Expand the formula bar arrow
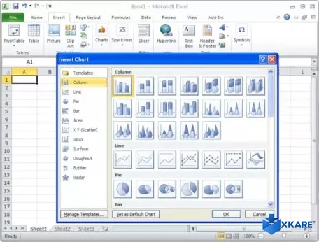 pos(314,62)
